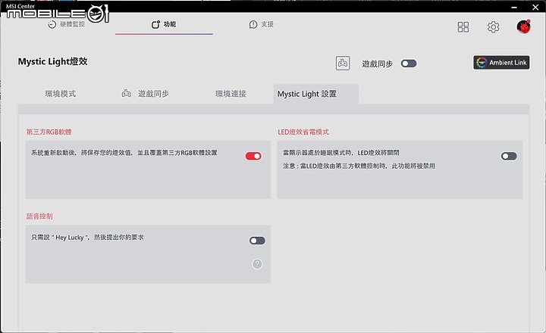
Task: Click the Mystic Light燈效 page title
Action: tap(52, 61)
